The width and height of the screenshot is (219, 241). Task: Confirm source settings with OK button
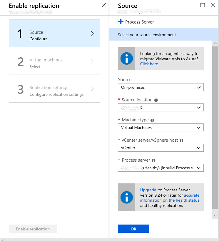pyautogui.click(x=133, y=228)
